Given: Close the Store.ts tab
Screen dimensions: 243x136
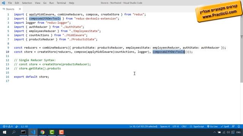Looking at the screenshot, I should 20,9.
